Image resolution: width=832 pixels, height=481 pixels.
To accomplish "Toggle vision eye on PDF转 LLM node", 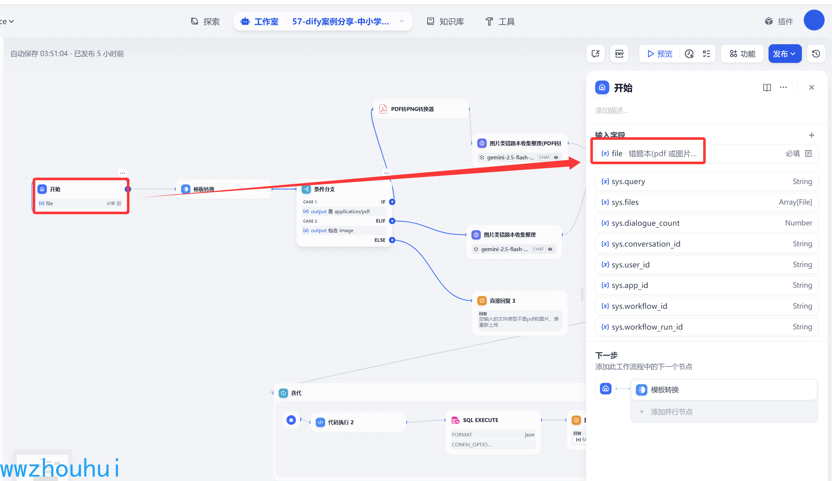I will pyautogui.click(x=556, y=157).
